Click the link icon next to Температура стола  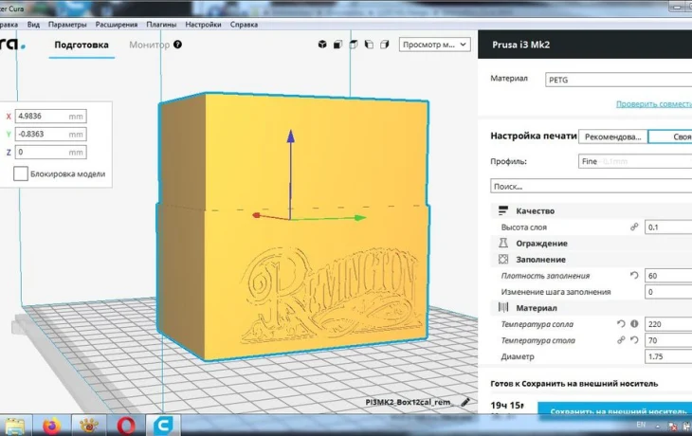point(621,340)
